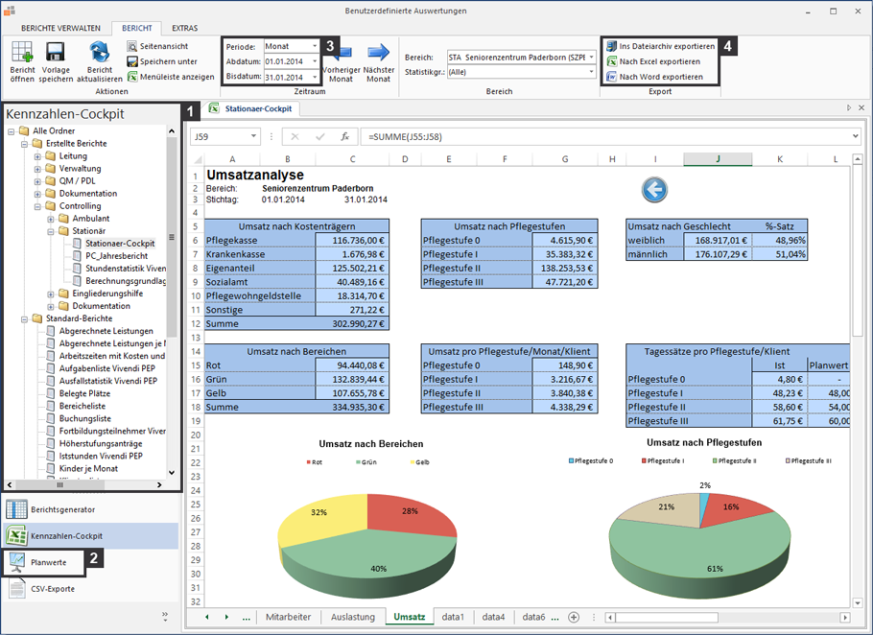The image size is (873, 635).
Task: Expand the Ambulant folder
Action: click(x=51, y=219)
